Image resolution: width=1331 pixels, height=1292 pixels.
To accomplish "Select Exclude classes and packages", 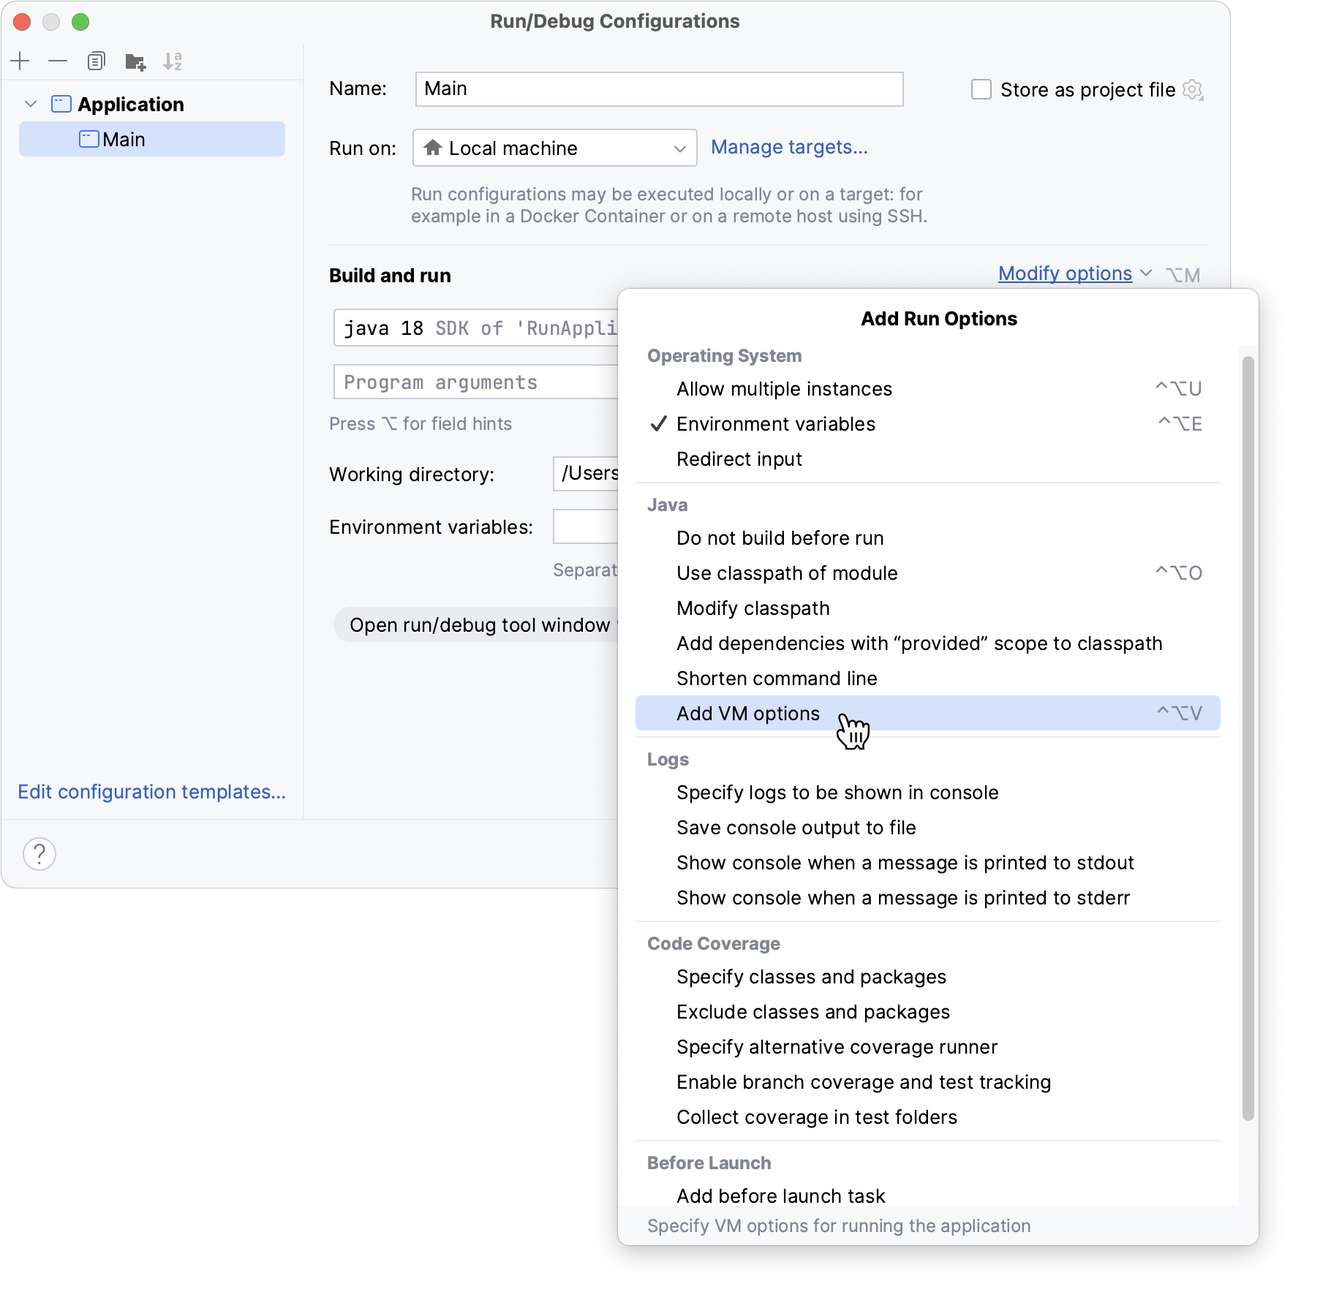I will pos(928,1012).
